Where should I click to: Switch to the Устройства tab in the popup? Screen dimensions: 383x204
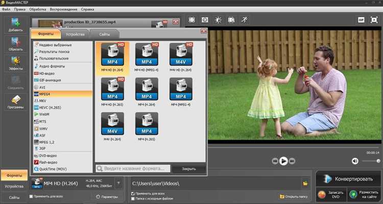pyautogui.click(x=75, y=34)
